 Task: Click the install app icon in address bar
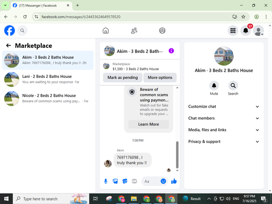pyautogui.click(x=234, y=17)
